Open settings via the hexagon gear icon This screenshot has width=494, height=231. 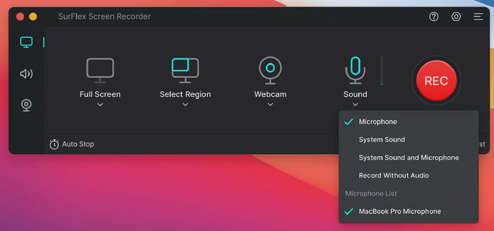click(456, 17)
